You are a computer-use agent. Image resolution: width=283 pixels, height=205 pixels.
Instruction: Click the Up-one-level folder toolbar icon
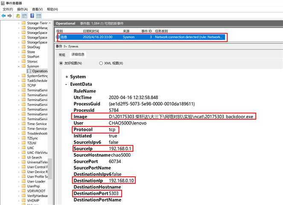click(18, 16)
